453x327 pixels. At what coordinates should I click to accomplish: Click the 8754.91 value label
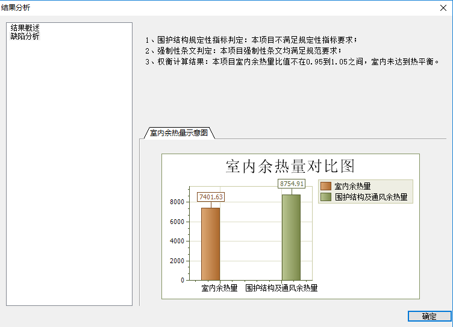(292, 184)
